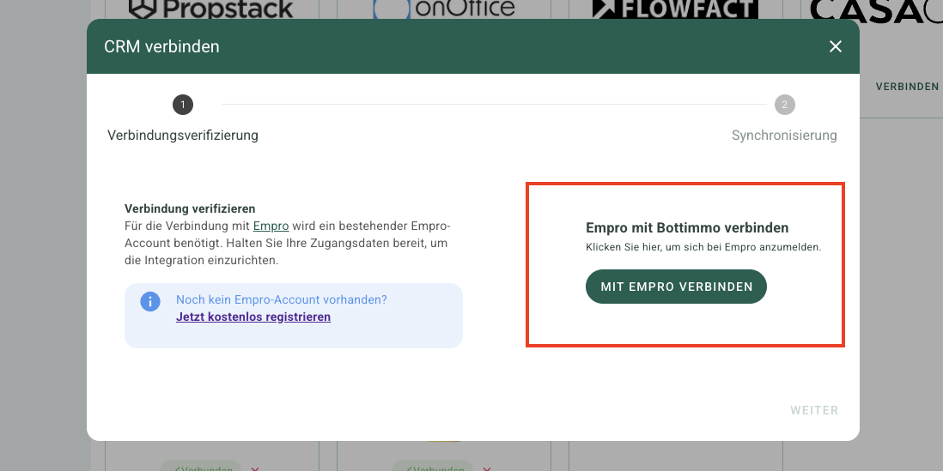The width and height of the screenshot is (943, 471).
Task: Click the Klicken Sie hier instruction text
Action: tap(703, 247)
